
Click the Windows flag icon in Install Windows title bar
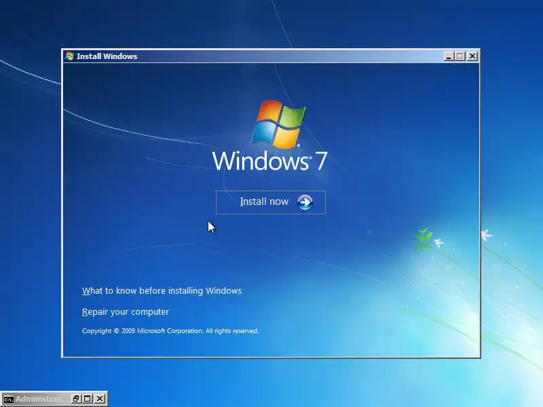click(70, 56)
